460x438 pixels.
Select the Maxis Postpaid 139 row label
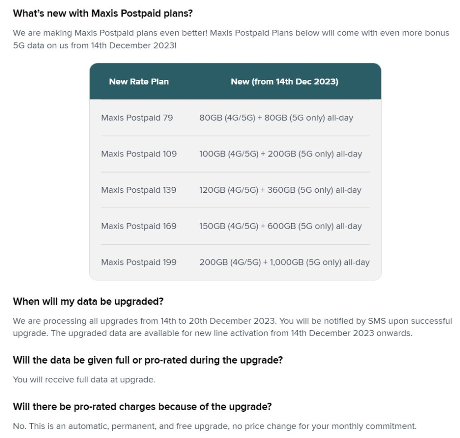[139, 190]
